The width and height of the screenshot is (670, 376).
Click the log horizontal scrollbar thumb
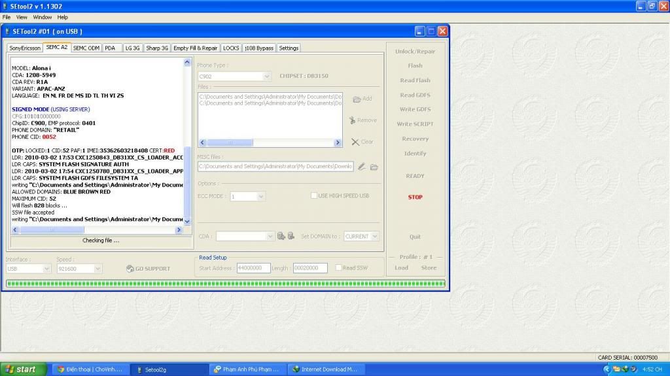click(x=52, y=230)
